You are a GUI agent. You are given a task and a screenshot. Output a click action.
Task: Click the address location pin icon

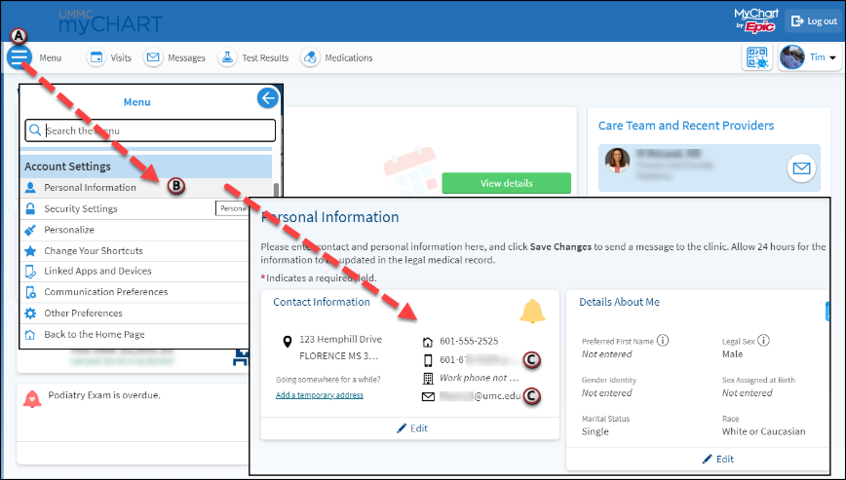pos(288,341)
